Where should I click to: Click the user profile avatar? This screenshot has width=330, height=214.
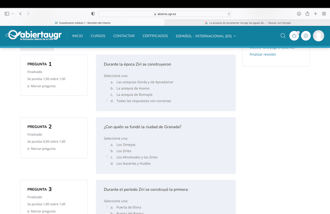318,36
